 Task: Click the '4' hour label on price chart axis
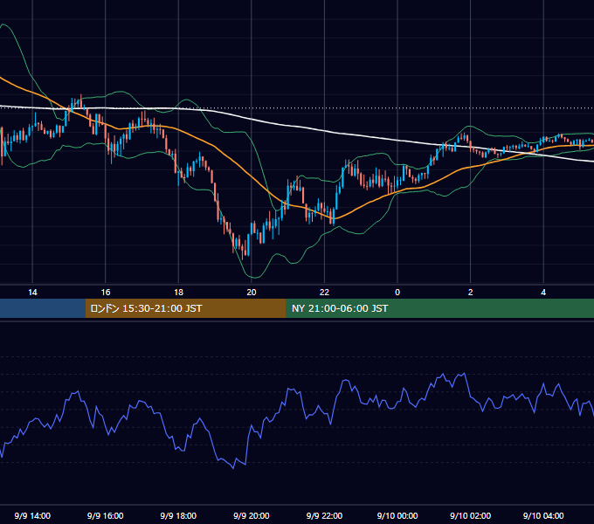[x=543, y=293]
